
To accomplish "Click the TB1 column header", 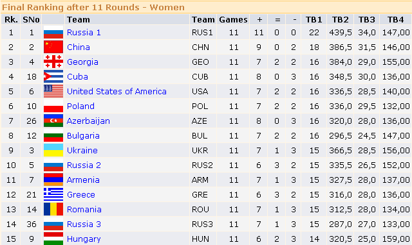I will tap(314, 20).
